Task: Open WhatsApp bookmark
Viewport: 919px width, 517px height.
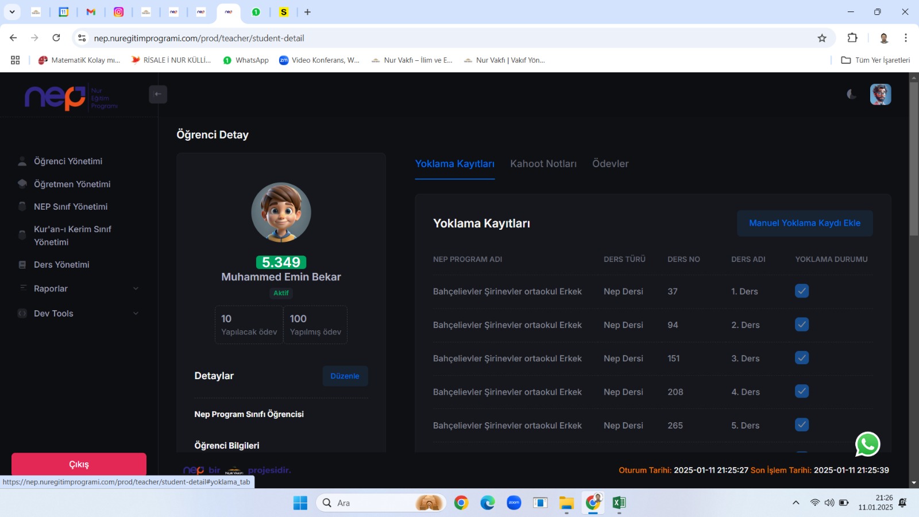Action: coord(246,60)
